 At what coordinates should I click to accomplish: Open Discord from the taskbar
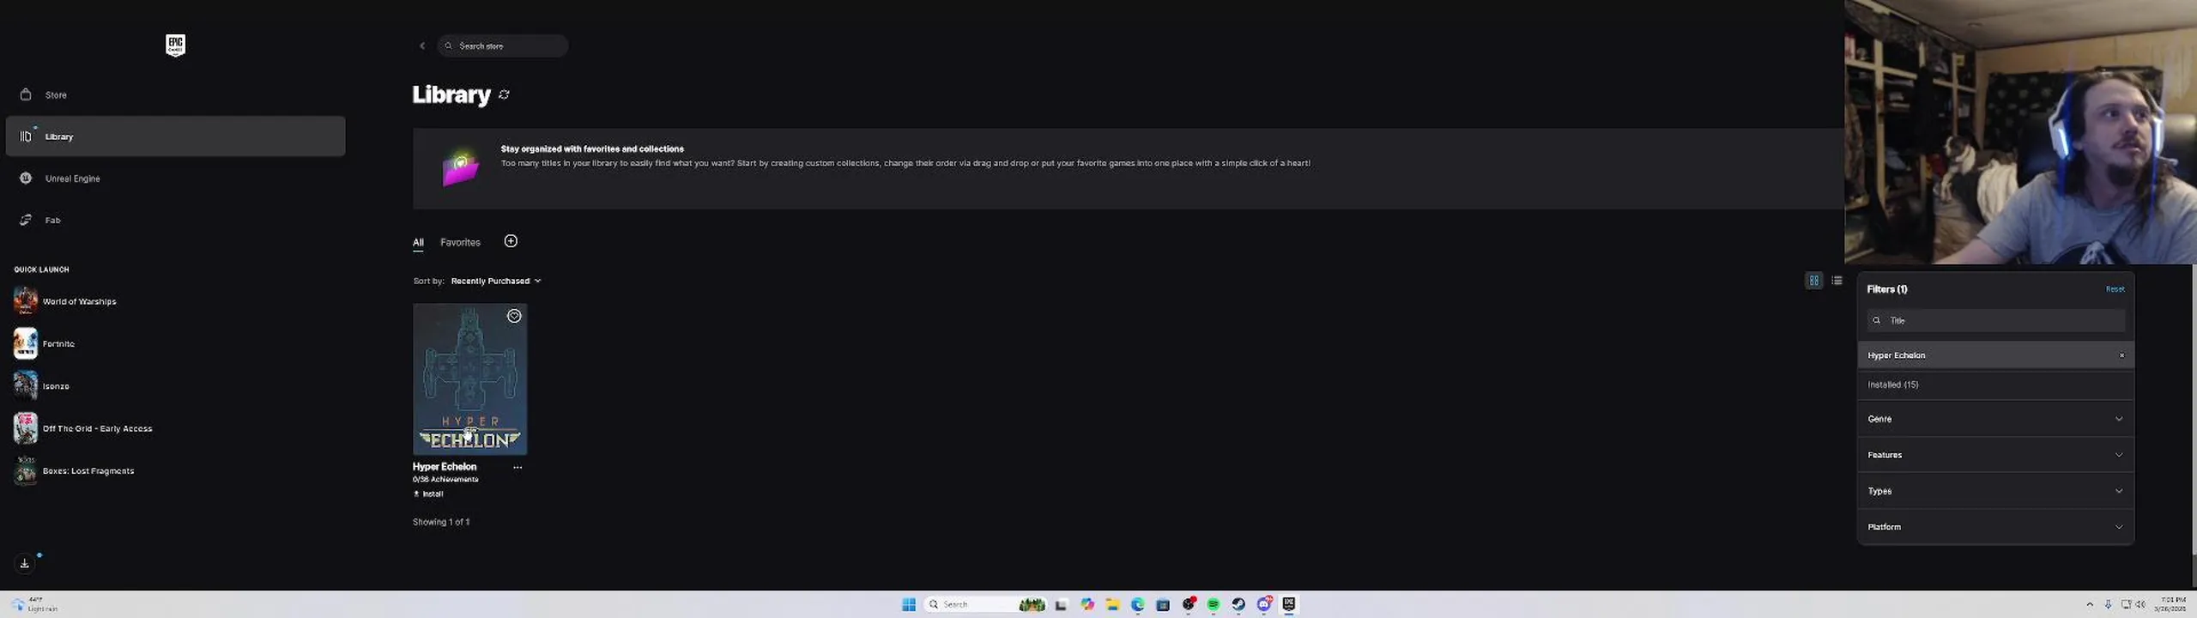[1264, 605]
